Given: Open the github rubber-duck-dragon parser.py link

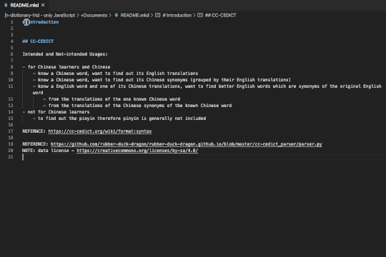Looking at the screenshot, I should pyautogui.click(x=187, y=144).
